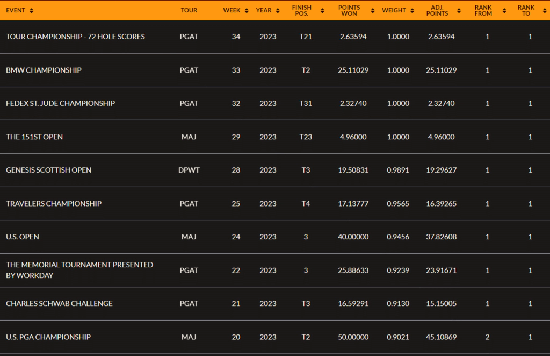550x356 pixels.
Task: Open the Charles Schwab Challenge event
Action: 59,303
